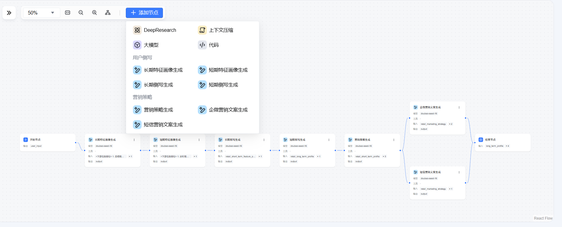Click the +3 tag in 营销策略生成 node

(x=384, y=157)
